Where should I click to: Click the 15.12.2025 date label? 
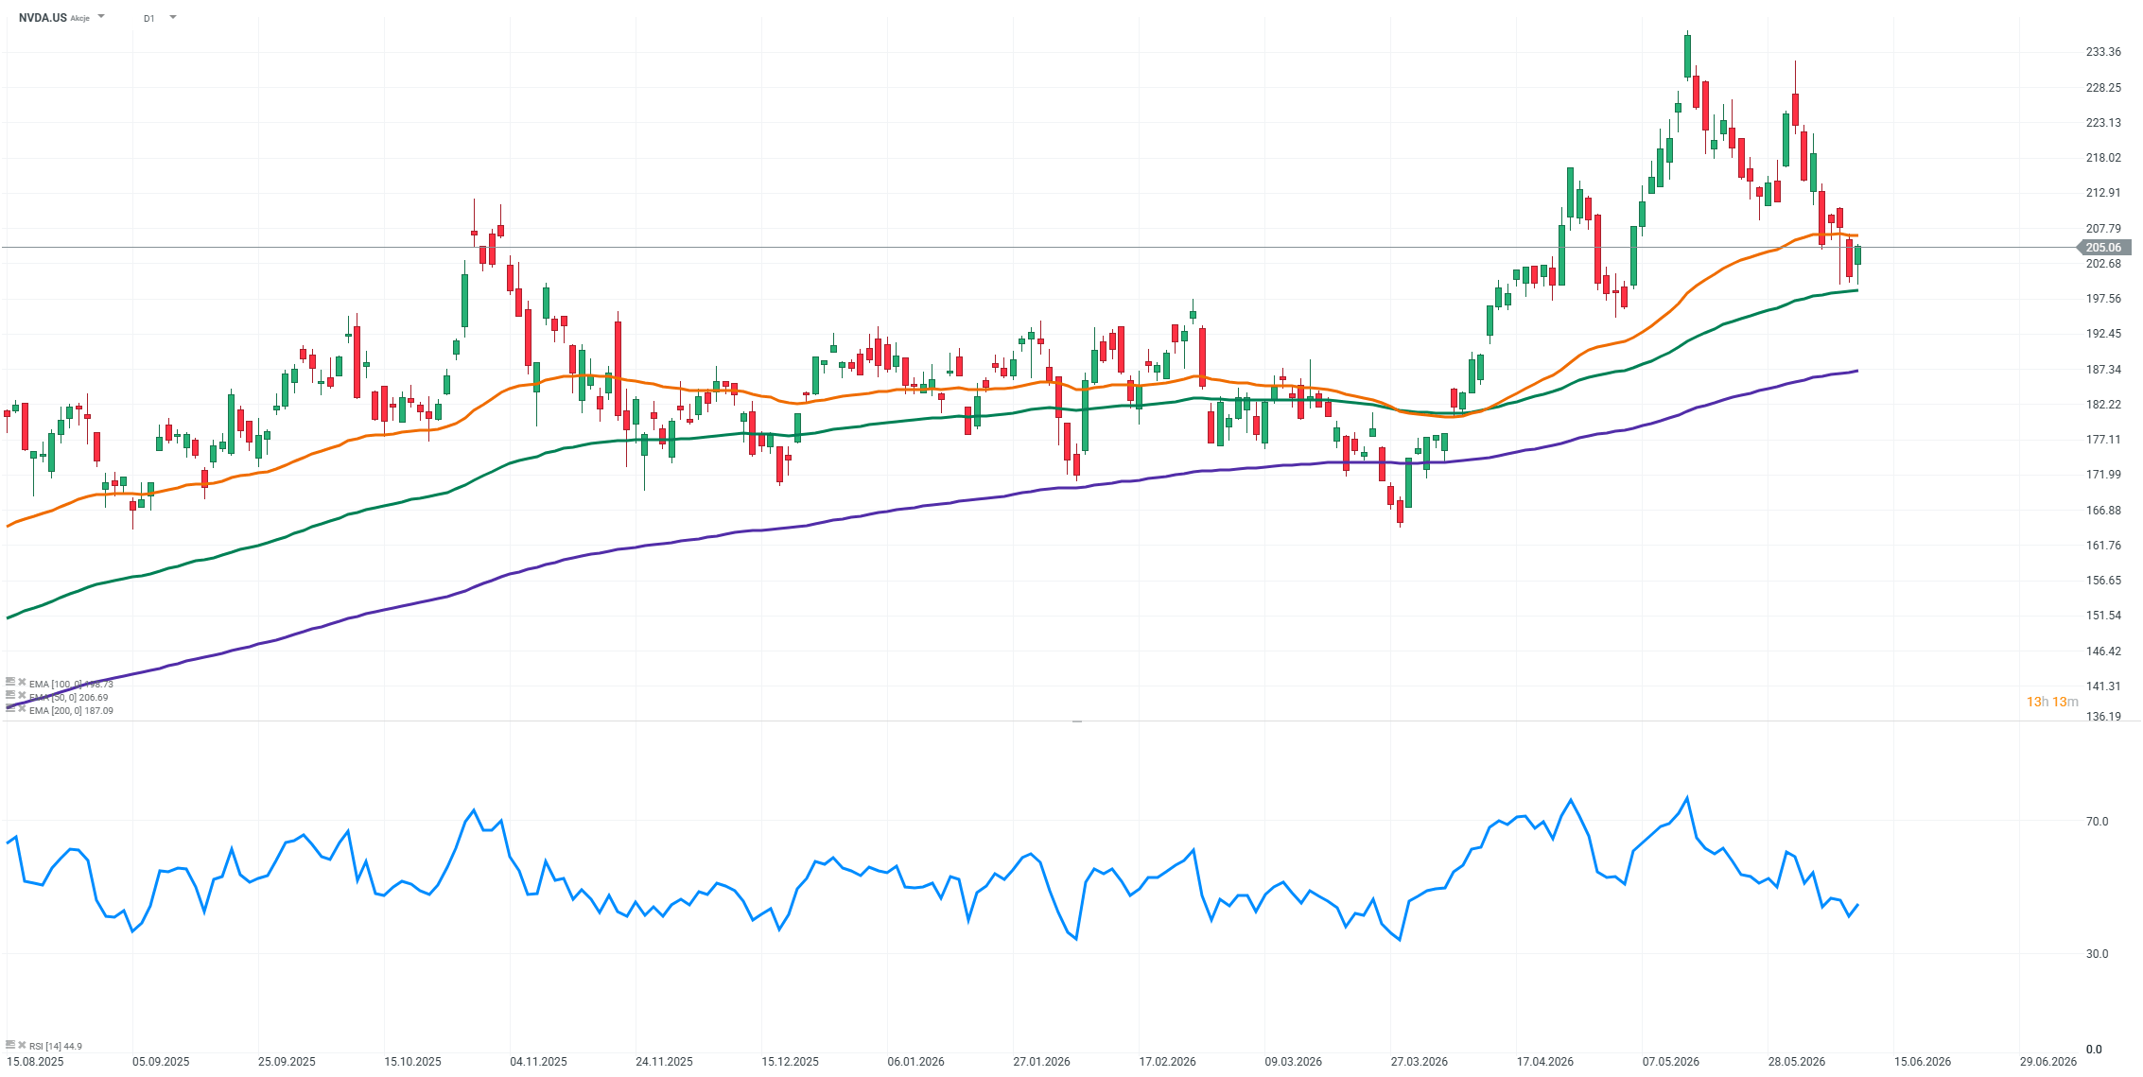790,1062
